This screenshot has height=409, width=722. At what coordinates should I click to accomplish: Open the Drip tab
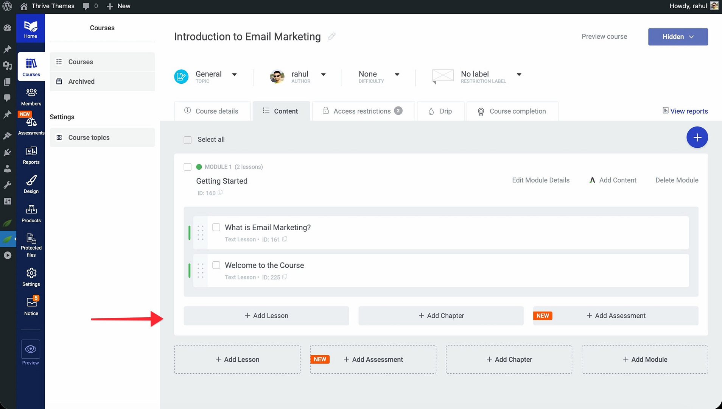pyautogui.click(x=440, y=111)
